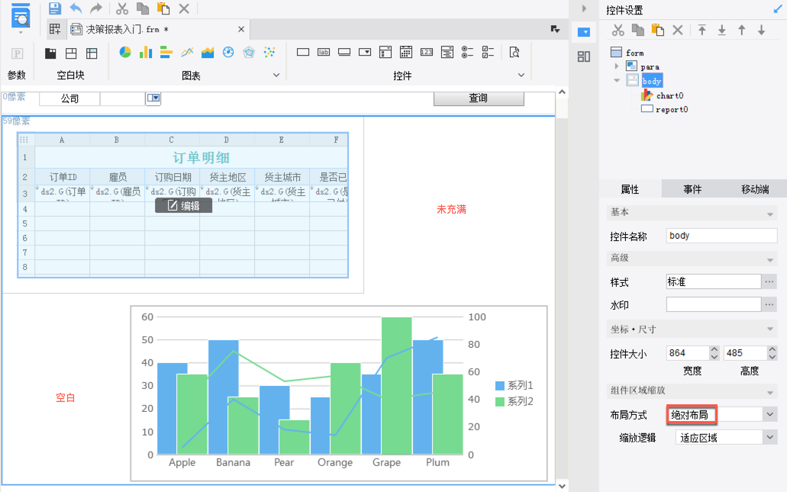Click the Save icon in top toolbar
The width and height of the screenshot is (787, 492).
(x=55, y=8)
